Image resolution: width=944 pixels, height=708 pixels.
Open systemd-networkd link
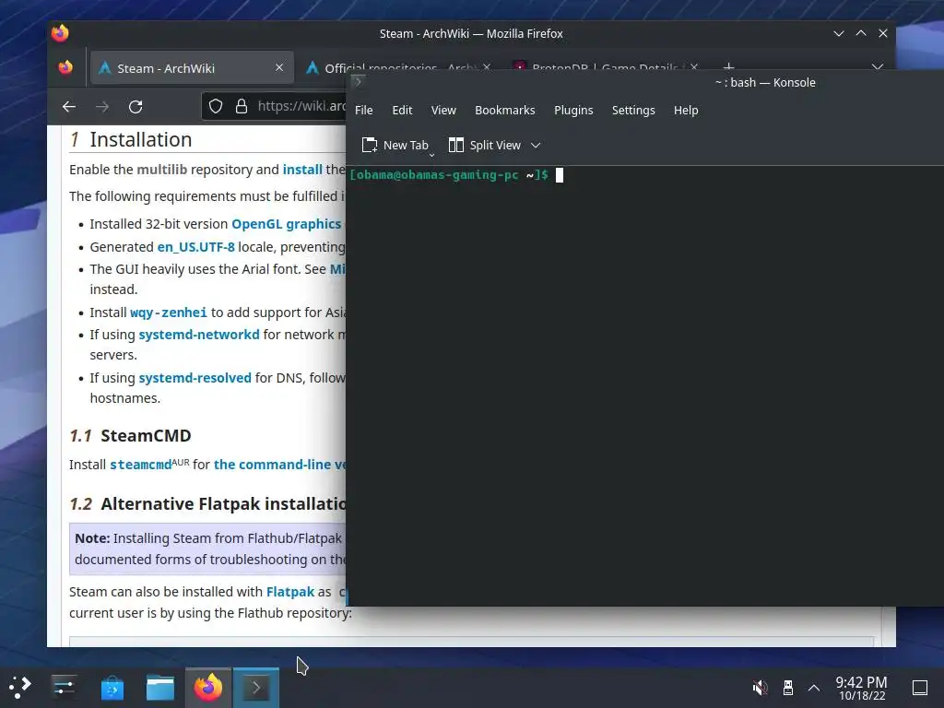[x=199, y=335]
